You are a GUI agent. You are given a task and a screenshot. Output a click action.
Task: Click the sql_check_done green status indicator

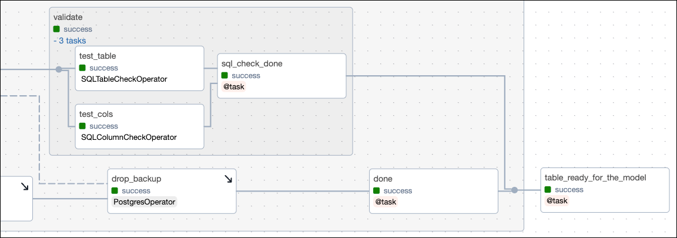(x=224, y=76)
